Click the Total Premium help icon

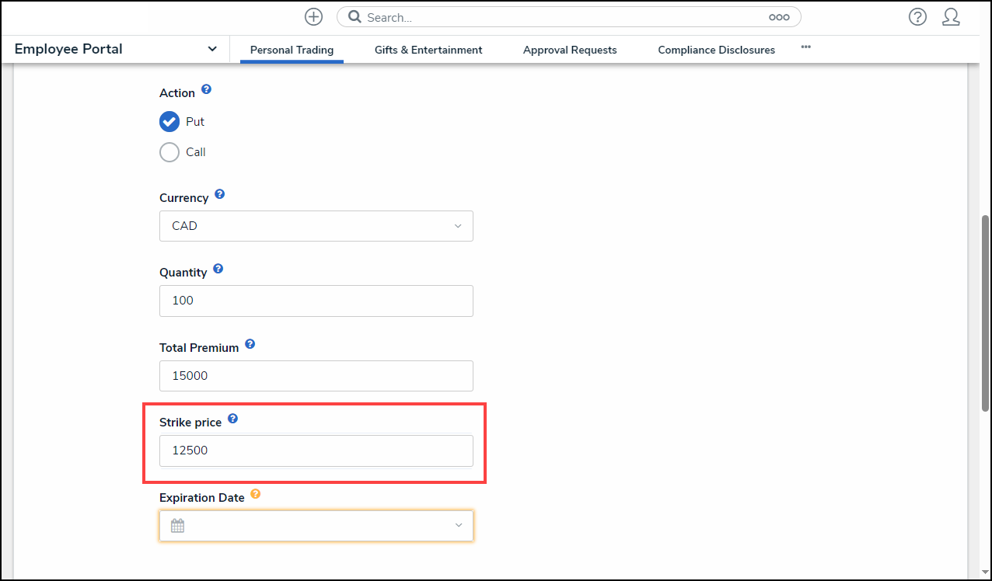tap(250, 344)
